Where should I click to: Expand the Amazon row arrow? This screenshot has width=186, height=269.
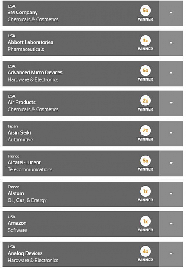(x=171, y=224)
